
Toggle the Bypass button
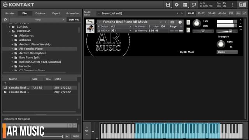click(227, 52)
